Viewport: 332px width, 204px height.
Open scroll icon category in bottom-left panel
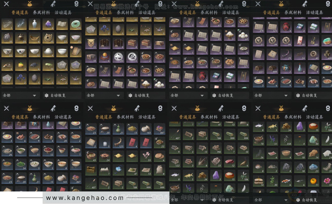(53, 108)
